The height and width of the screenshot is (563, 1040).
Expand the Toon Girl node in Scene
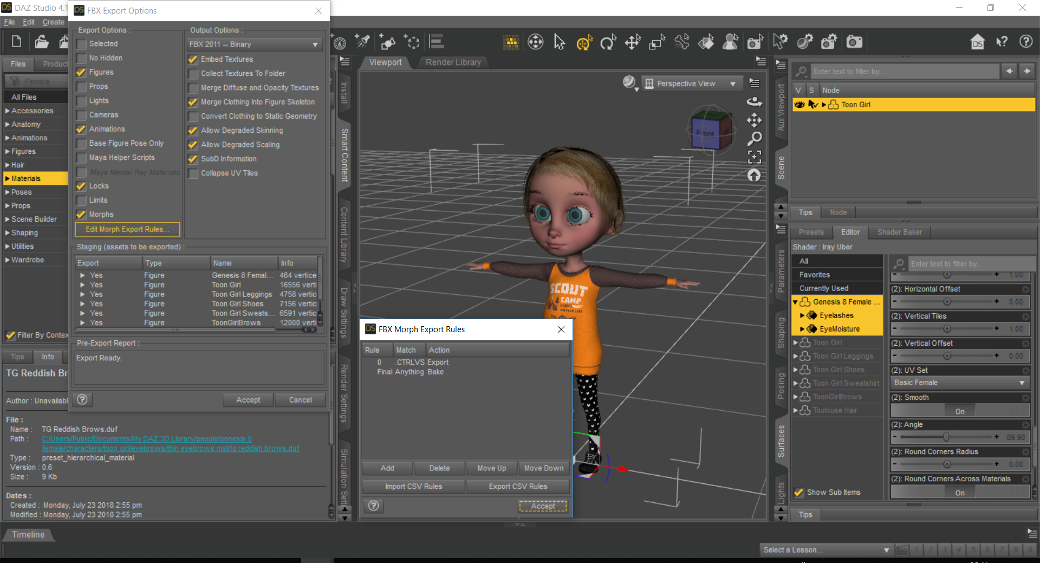click(824, 105)
